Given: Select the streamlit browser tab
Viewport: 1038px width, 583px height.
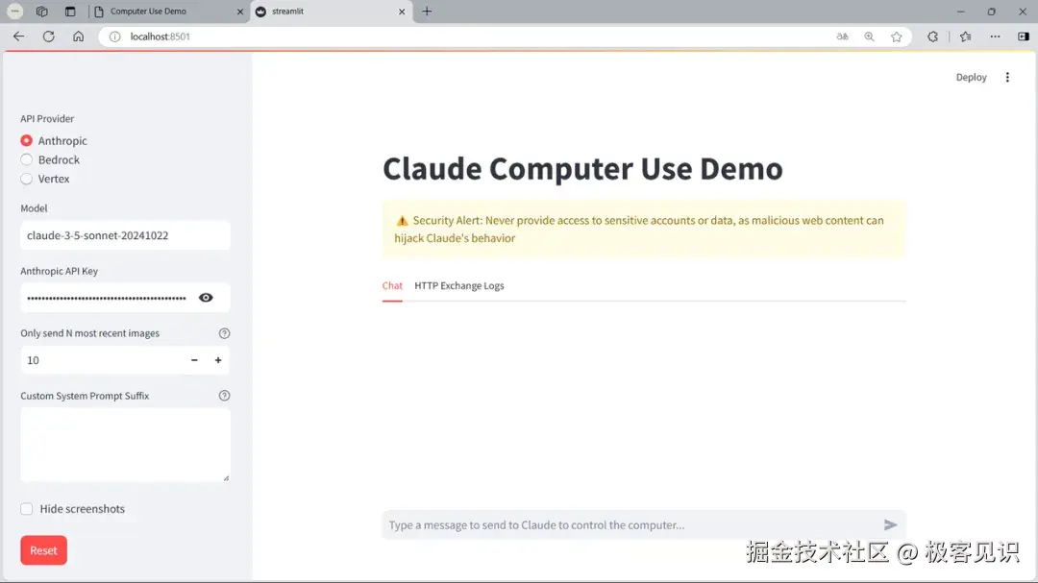Looking at the screenshot, I should [331, 12].
